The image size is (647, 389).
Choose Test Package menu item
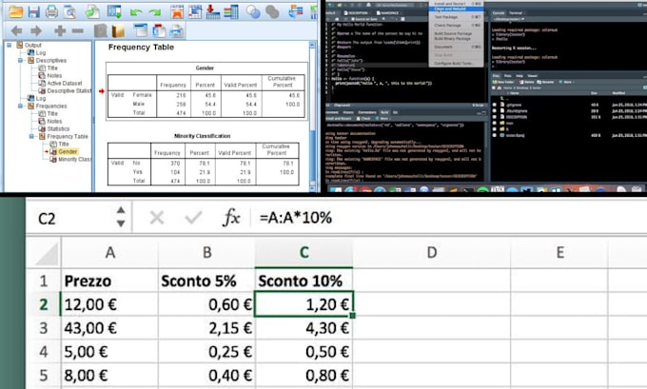[456, 17]
